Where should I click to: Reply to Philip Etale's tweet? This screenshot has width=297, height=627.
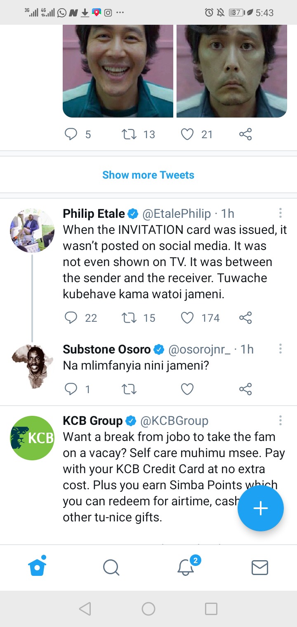click(x=71, y=318)
